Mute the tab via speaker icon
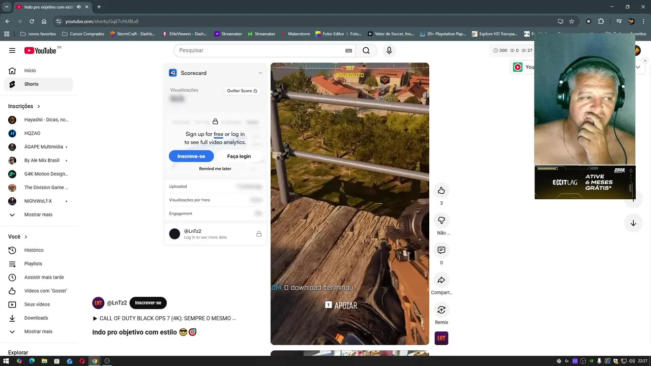The width and height of the screenshot is (651, 366). pos(78,7)
